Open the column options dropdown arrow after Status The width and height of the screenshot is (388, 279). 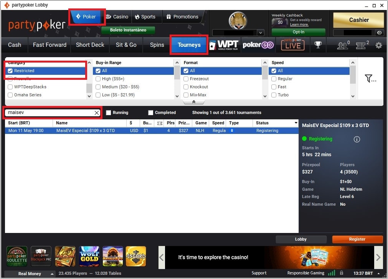click(x=296, y=123)
